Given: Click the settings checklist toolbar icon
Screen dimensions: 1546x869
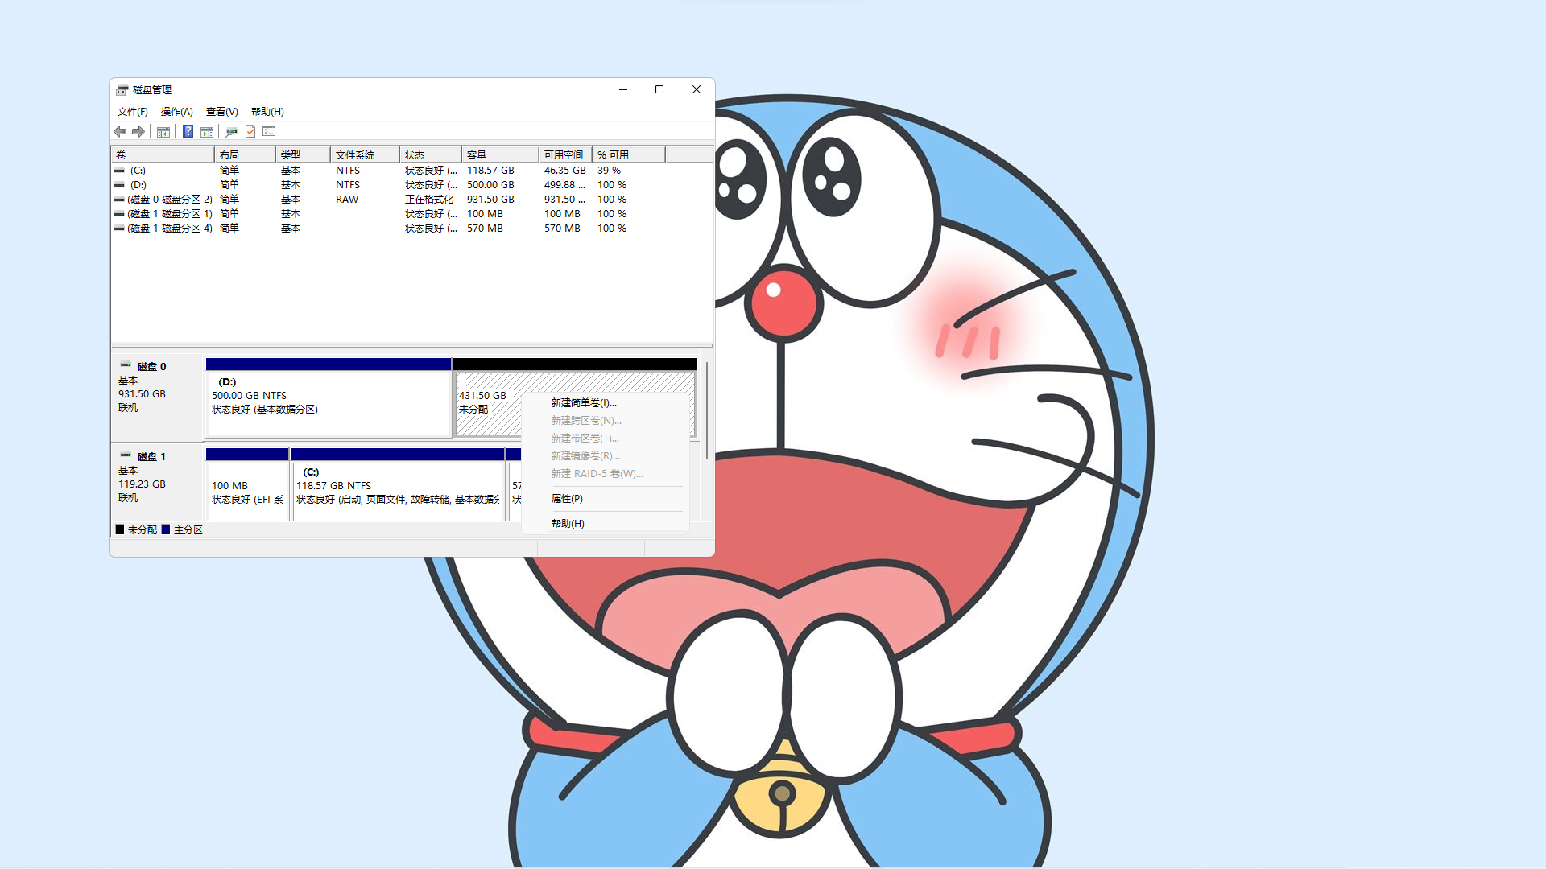Looking at the screenshot, I should coord(269,131).
